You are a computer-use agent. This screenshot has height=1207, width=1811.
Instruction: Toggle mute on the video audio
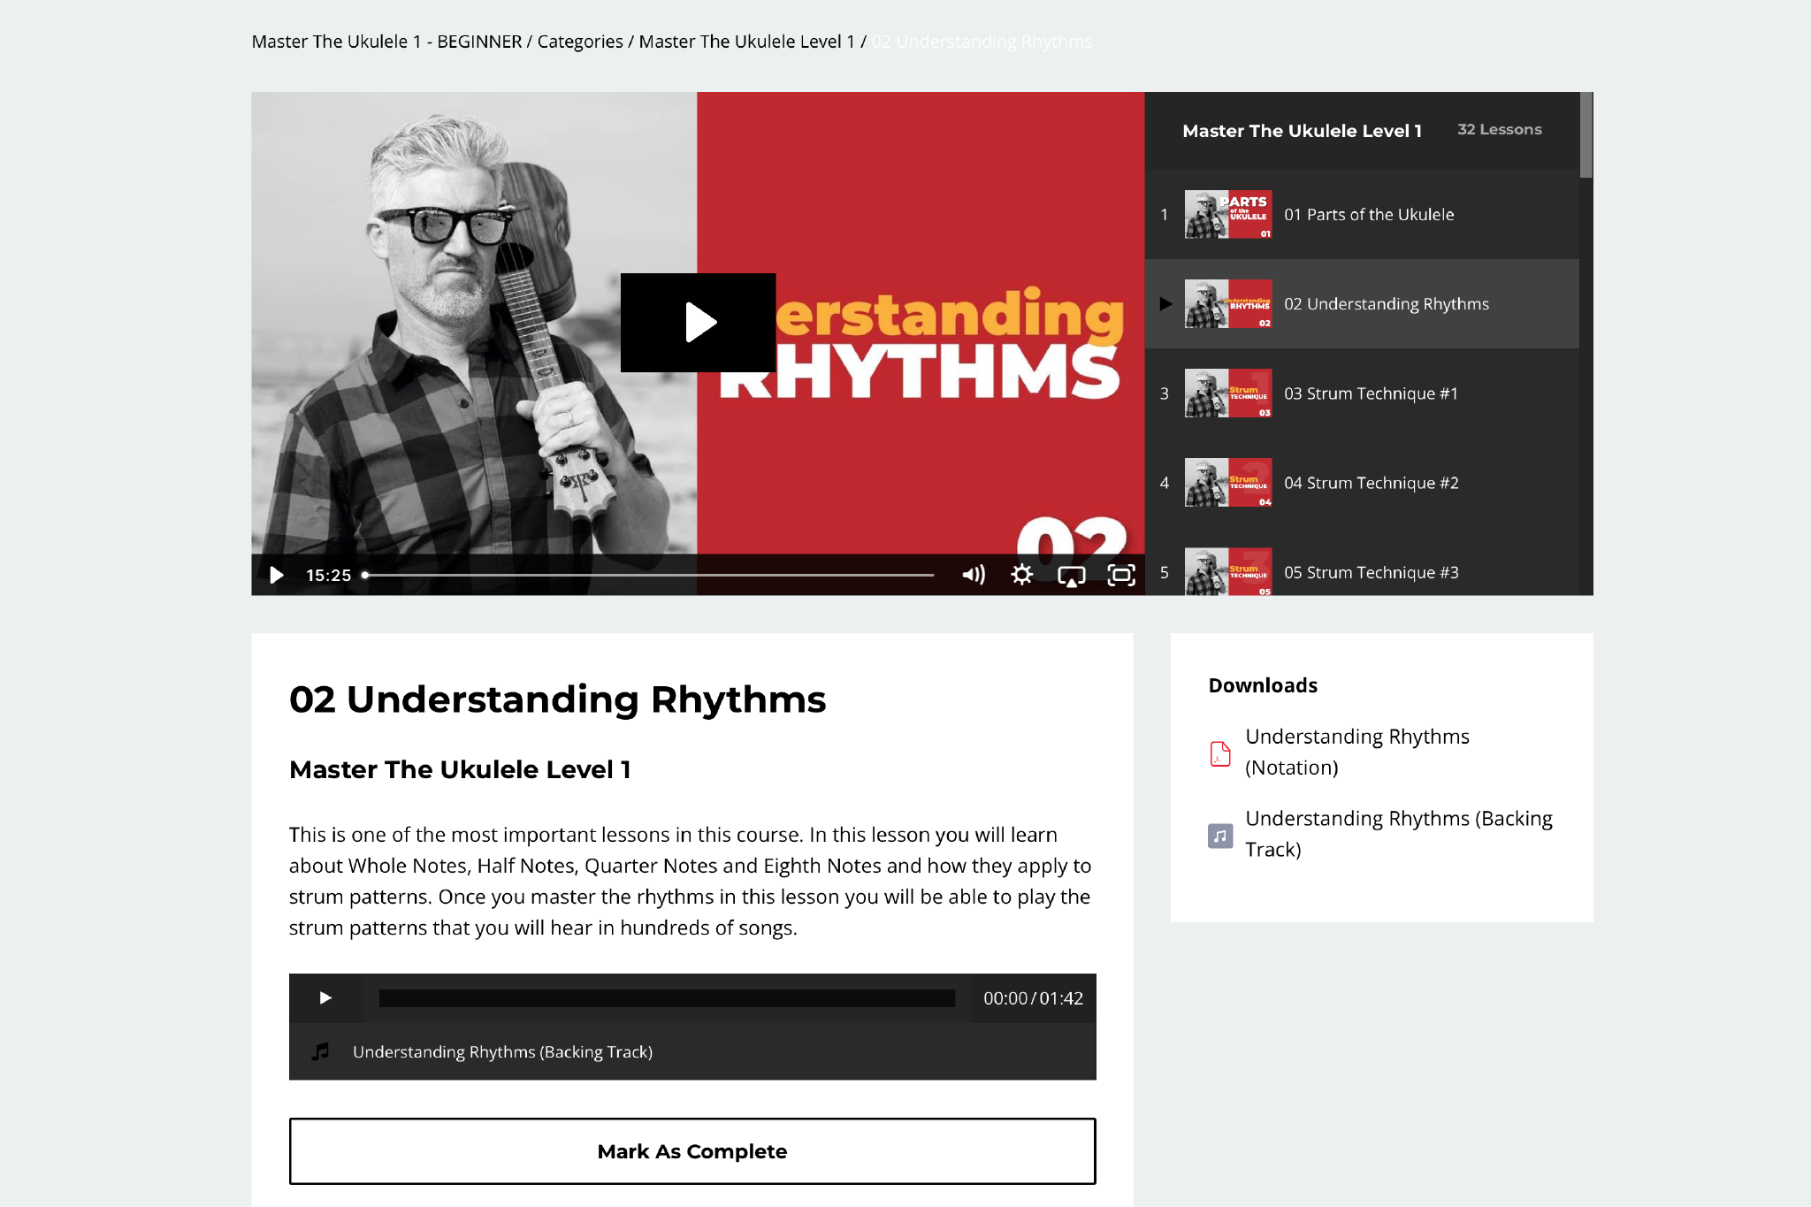[x=974, y=574]
